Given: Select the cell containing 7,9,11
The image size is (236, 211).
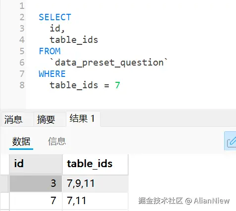Looking at the screenshot, I should tap(95, 183).
